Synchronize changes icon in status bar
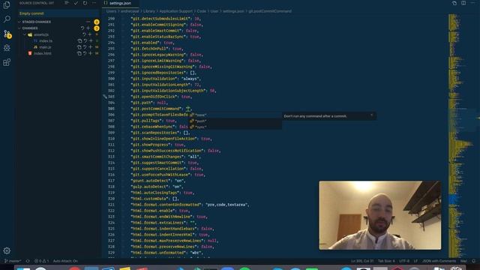The image size is (480, 270). coord(28,261)
